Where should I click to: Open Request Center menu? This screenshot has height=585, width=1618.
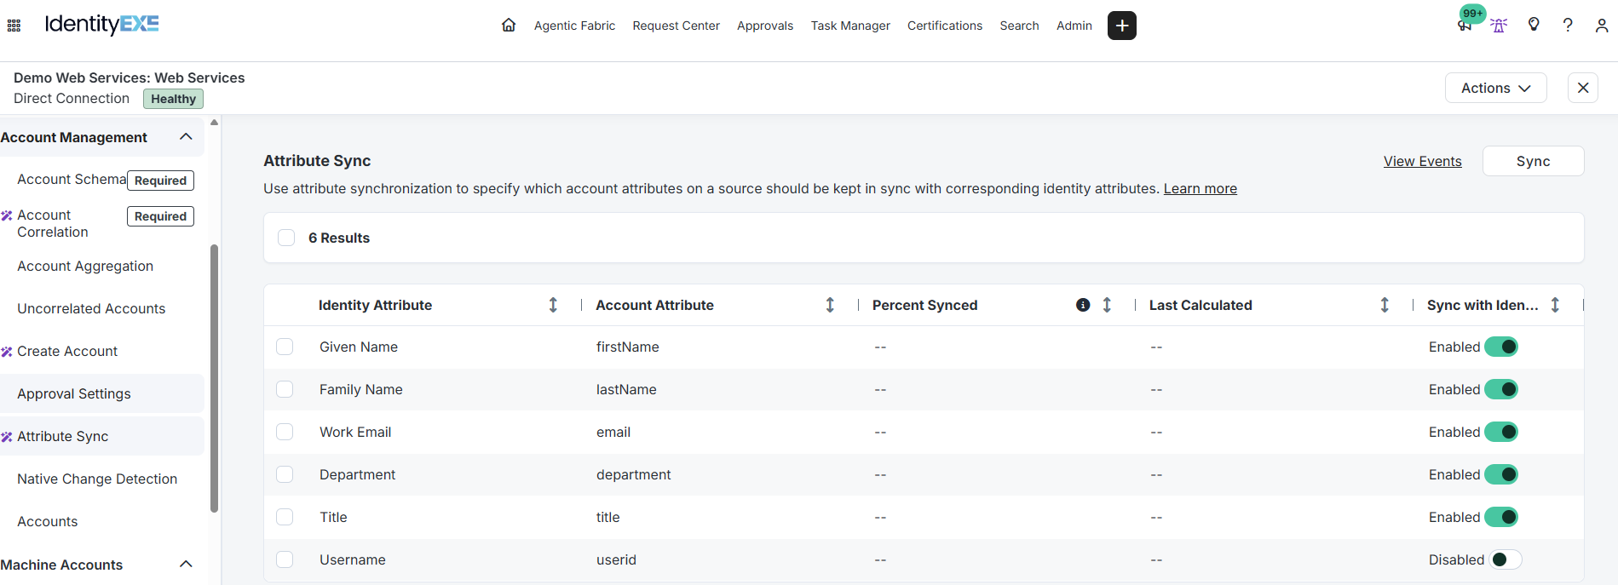click(x=676, y=26)
